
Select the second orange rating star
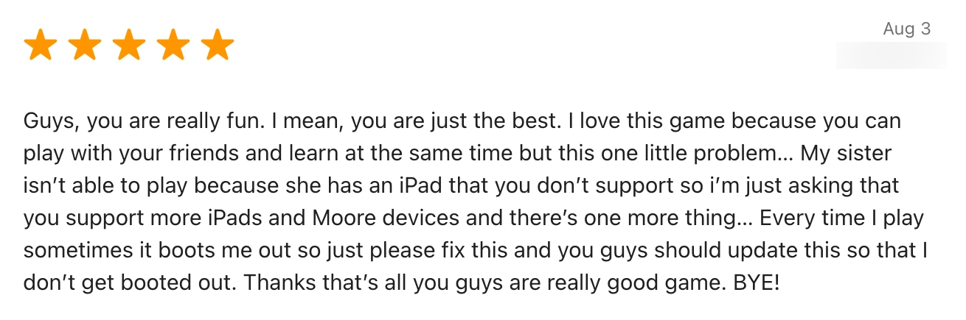[85, 46]
